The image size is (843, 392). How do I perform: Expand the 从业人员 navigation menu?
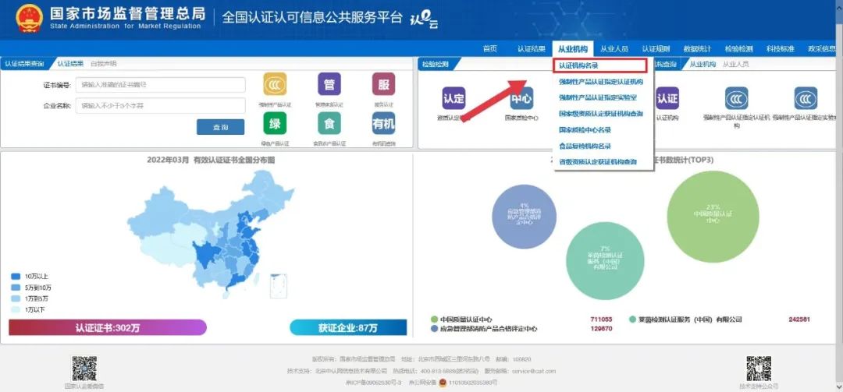(x=614, y=48)
